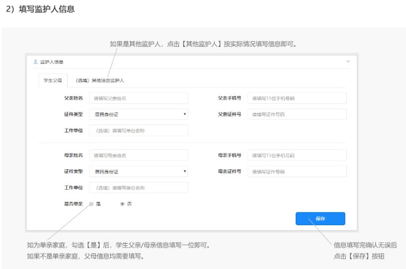This screenshot has width=406, height=269.
Task: Focus the 母亲手机号 input field
Action: (297, 155)
